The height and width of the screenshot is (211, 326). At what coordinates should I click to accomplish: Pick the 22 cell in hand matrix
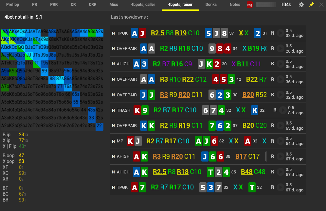point(100,126)
